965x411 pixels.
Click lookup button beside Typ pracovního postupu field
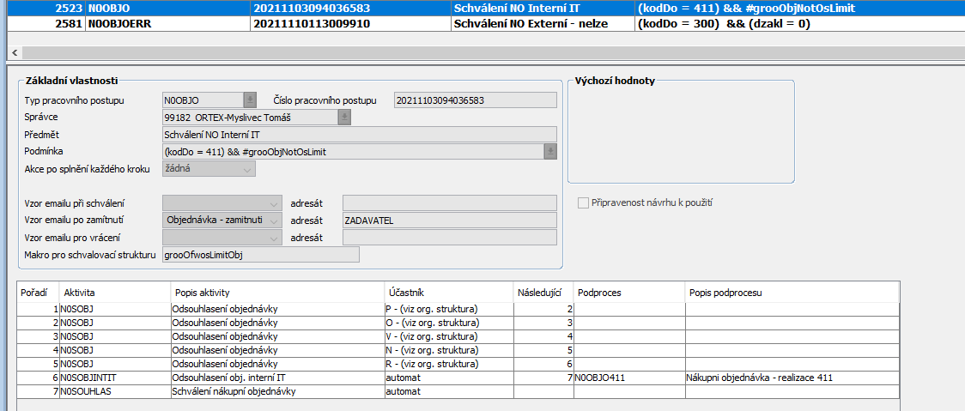click(250, 100)
